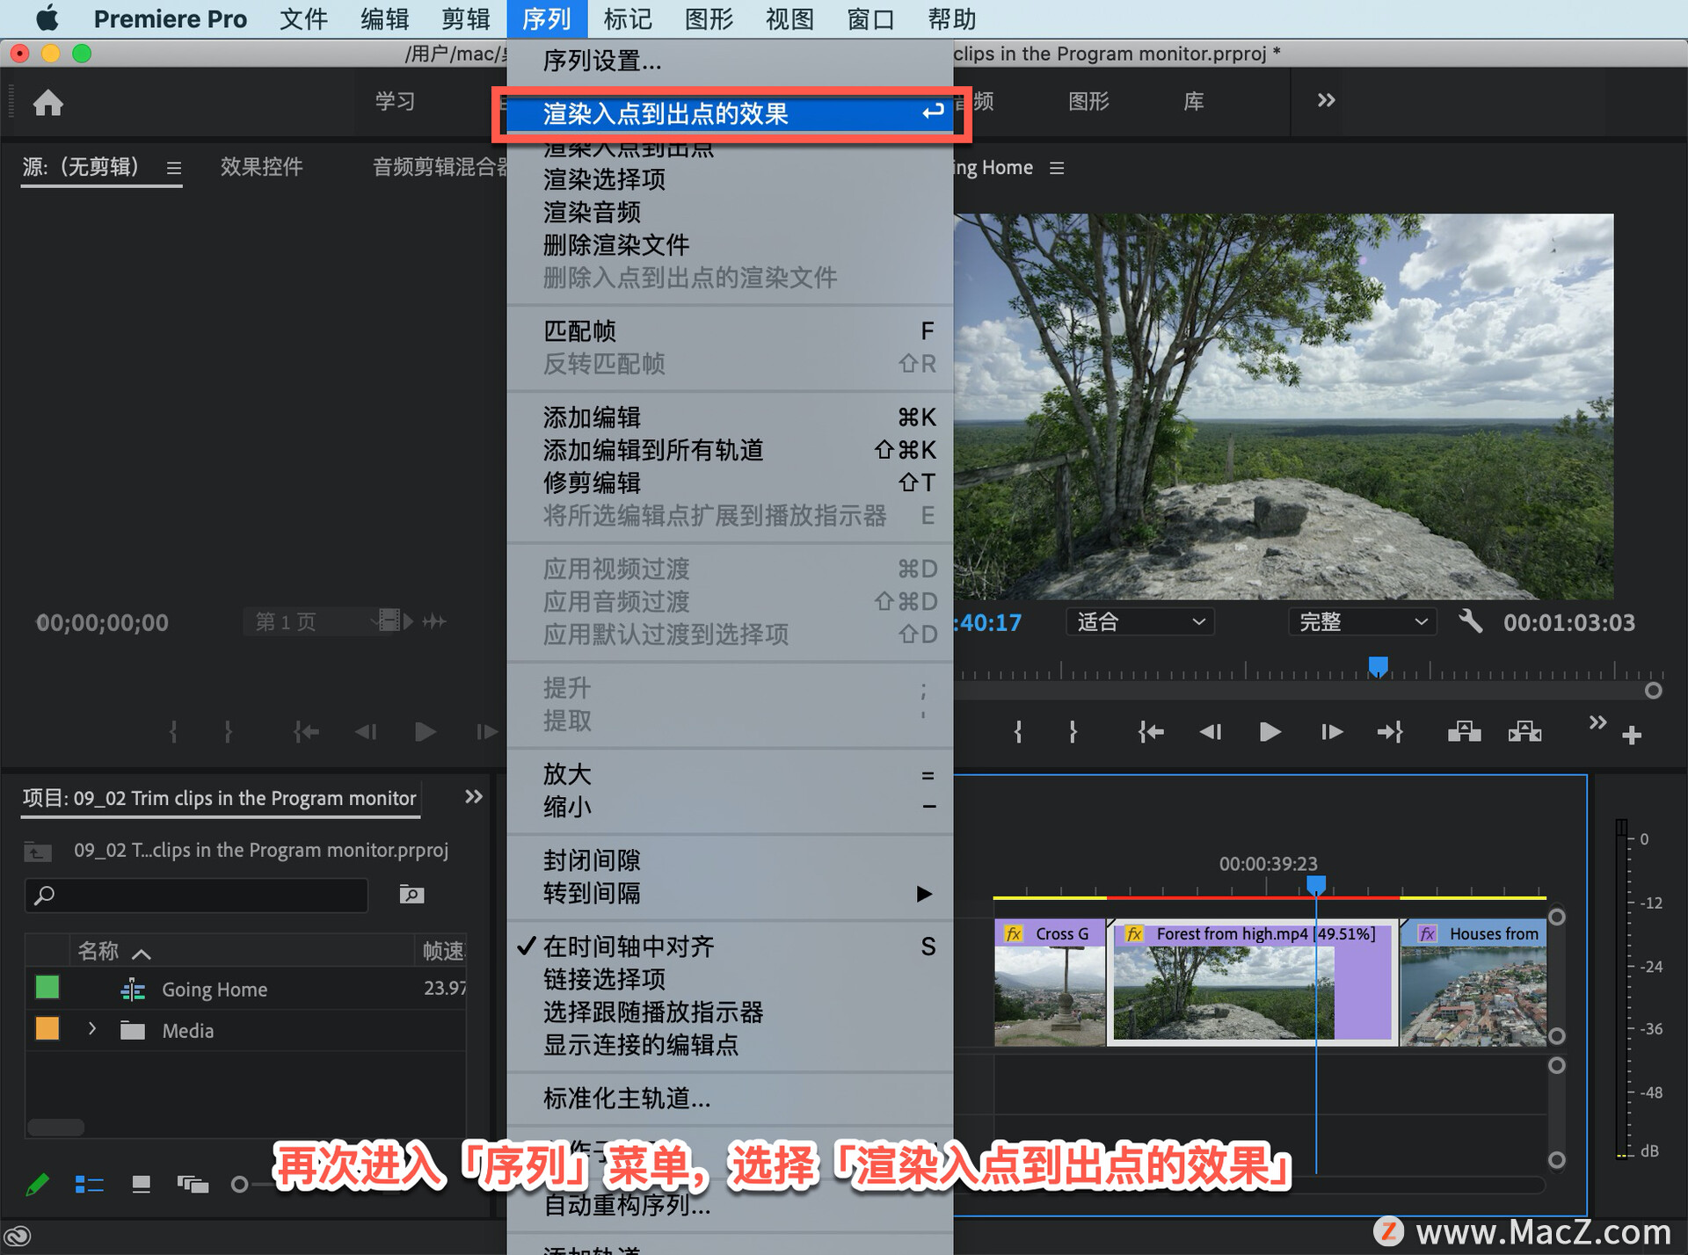Open Going Home program monitor panel menu
Viewport: 1688px width, 1255px height.
click(x=1057, y=167)
